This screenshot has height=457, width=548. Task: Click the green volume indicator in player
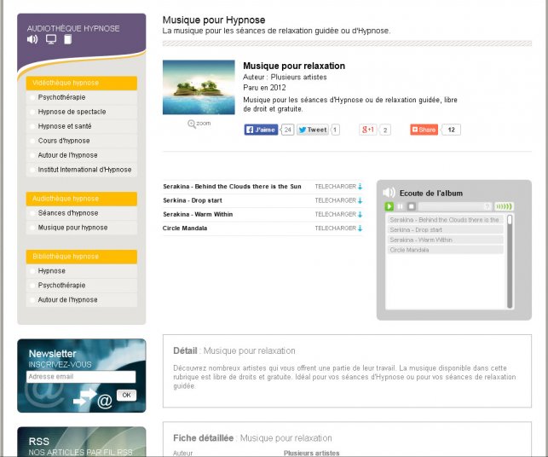(505, 206)
